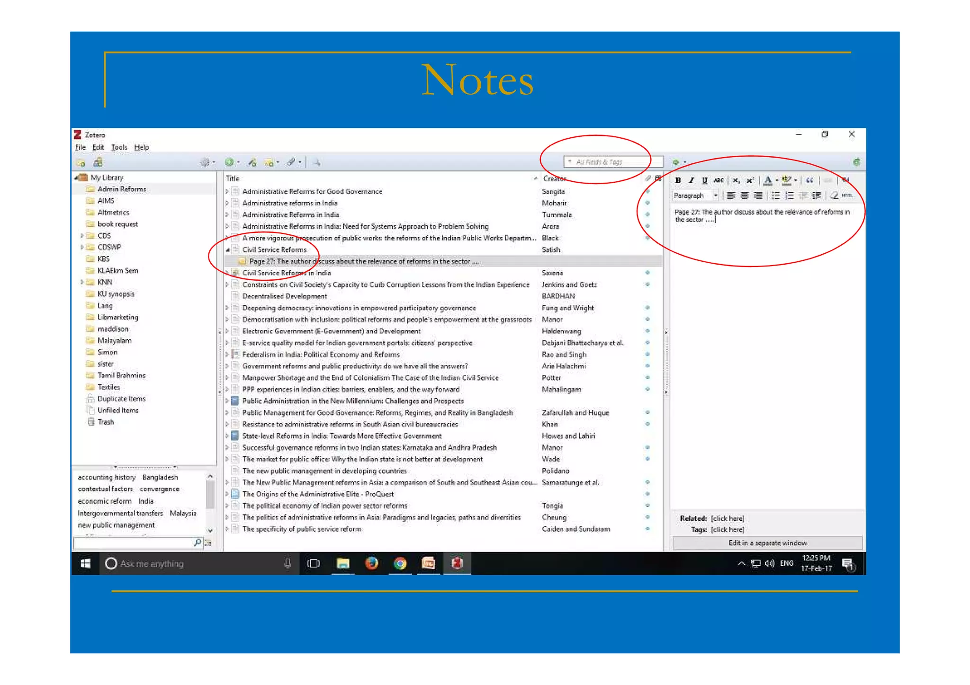The height and width of the screenshot is (685, 970).
Task: Insert blockquote in the note
Action: (809, 180)
